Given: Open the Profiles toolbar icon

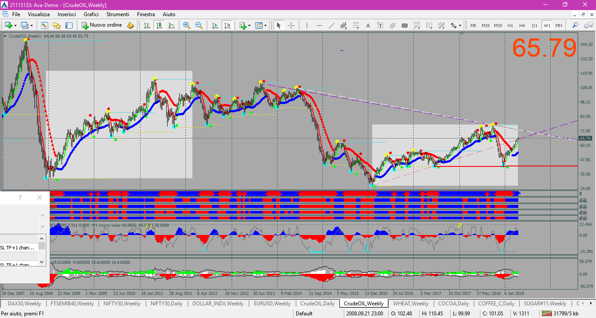Looking at the screenshot, I should click(x=24, y=25).
